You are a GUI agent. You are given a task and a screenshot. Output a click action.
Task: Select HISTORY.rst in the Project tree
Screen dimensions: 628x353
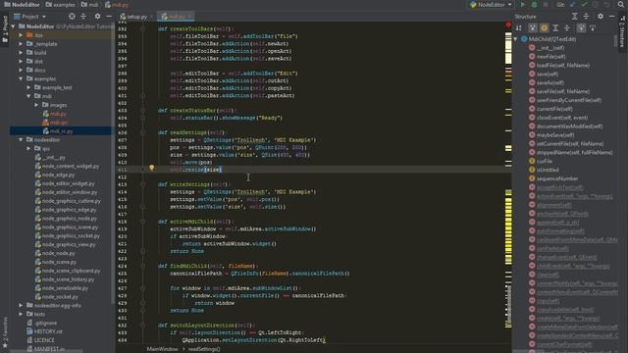point(48,331)
